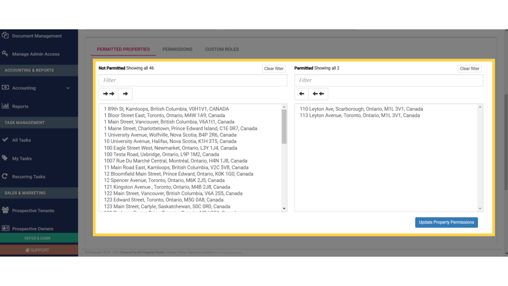
Task: Click the Reports bar chart icon
Action: click(x=5, y=106)
